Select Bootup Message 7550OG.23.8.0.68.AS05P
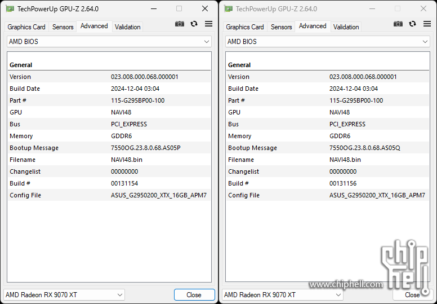The width and height of the screenshot is (437, 304). point(145,148)
